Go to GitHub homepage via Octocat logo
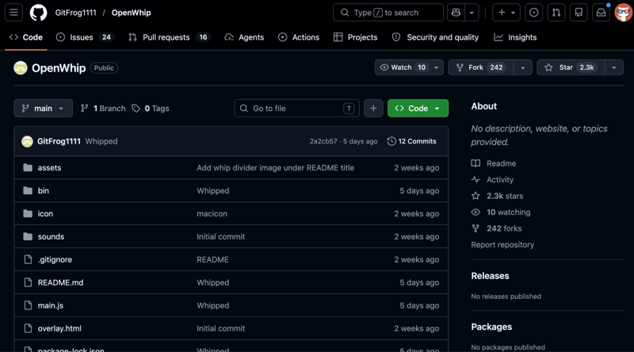Screen dimensions: 634x352 point(38,13)
